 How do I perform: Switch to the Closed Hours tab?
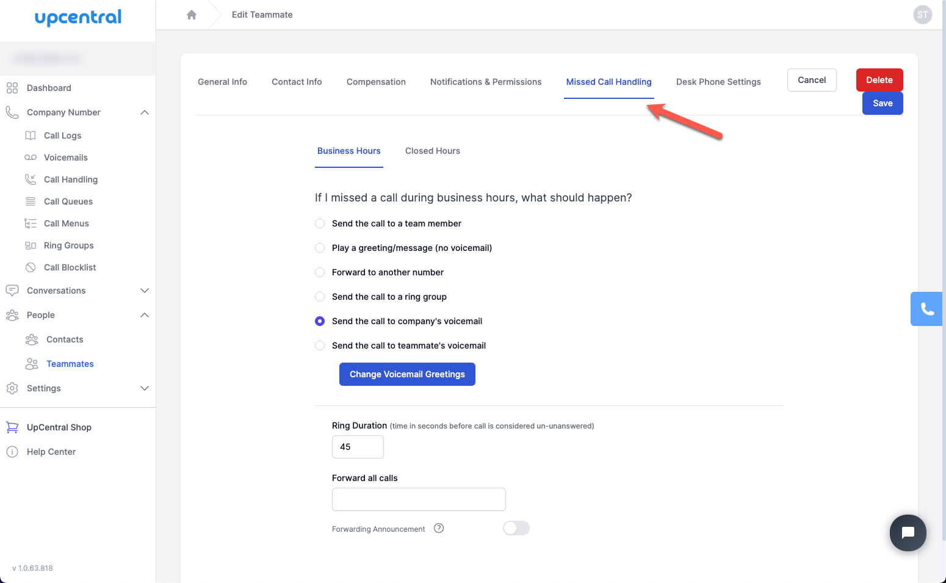point(432,151)
